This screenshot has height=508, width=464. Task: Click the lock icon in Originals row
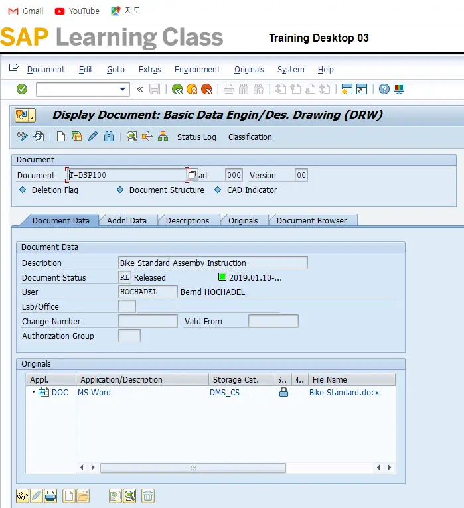283,392
